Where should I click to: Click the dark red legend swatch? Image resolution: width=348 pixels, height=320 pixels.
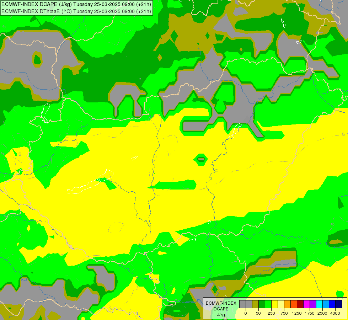click(300, 304)
